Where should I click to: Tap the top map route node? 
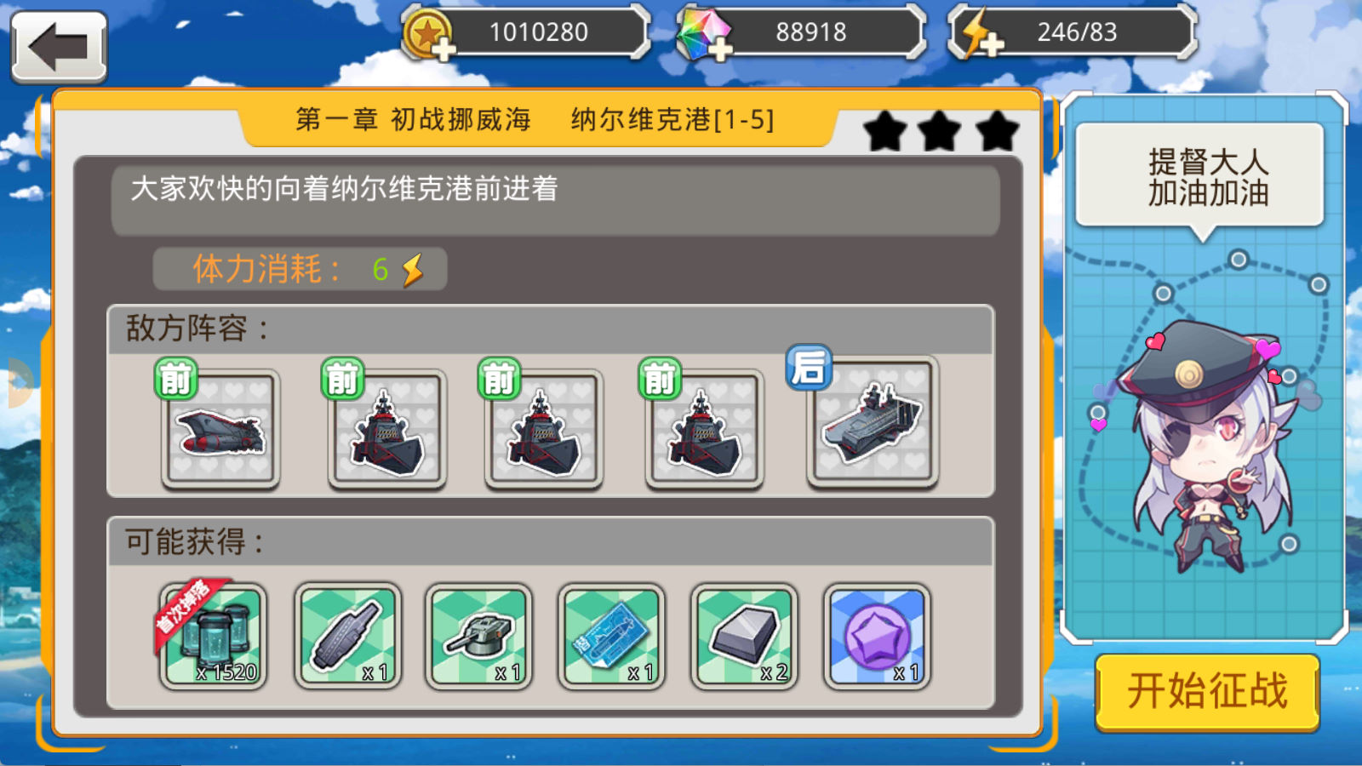click(1239, 259)
